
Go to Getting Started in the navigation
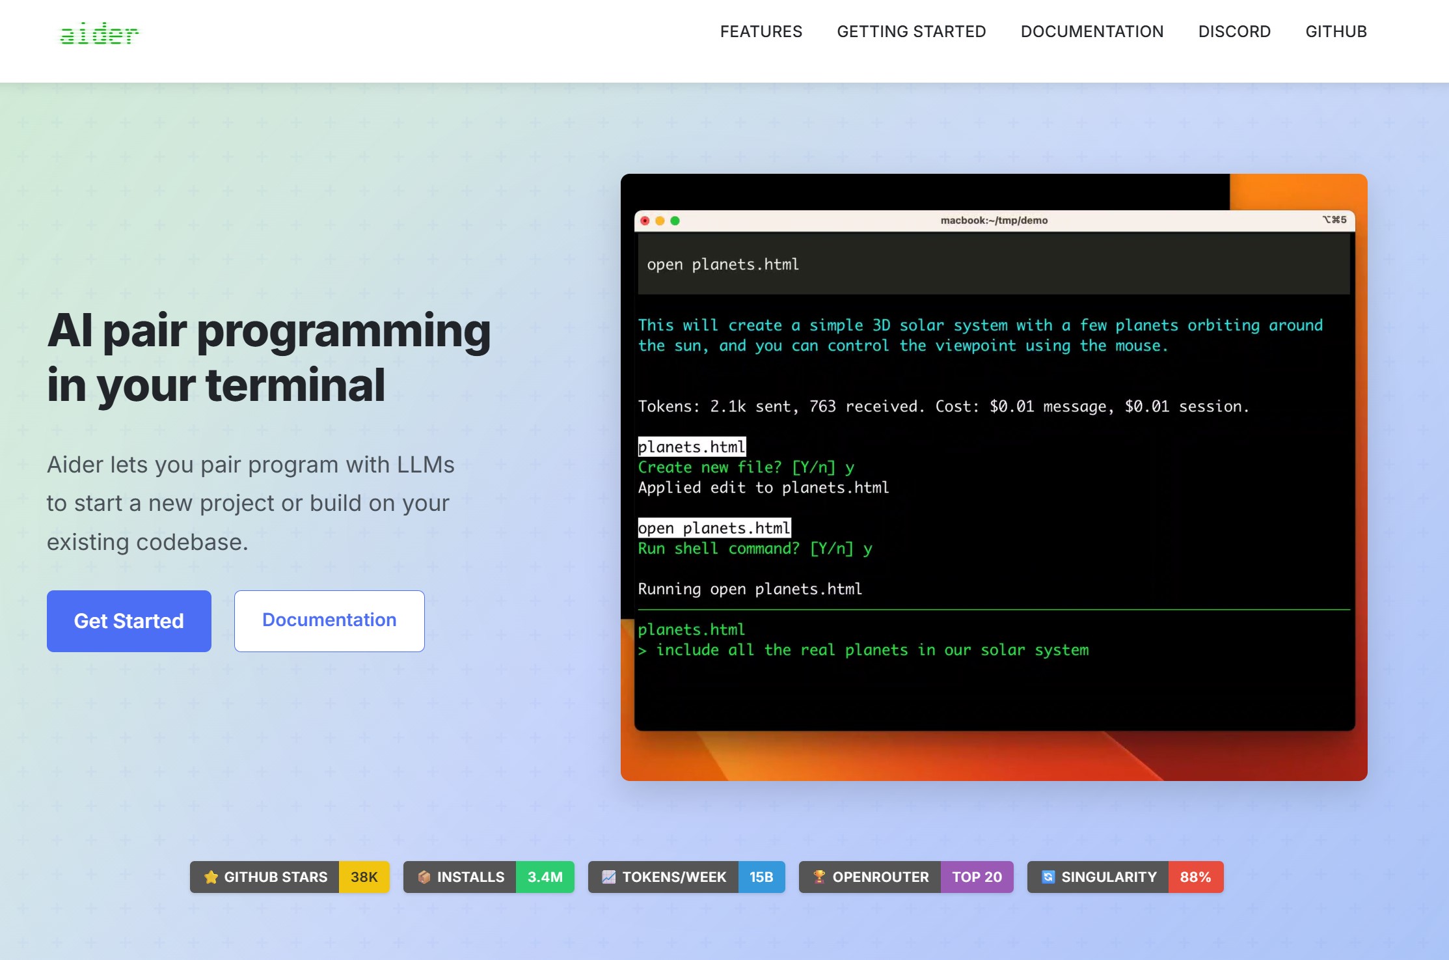pyautogui.click(x=911, y=31)
